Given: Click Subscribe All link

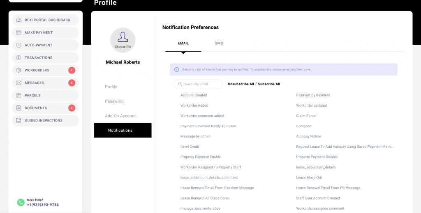Looking at the screenshot, I should coord(269,84).
